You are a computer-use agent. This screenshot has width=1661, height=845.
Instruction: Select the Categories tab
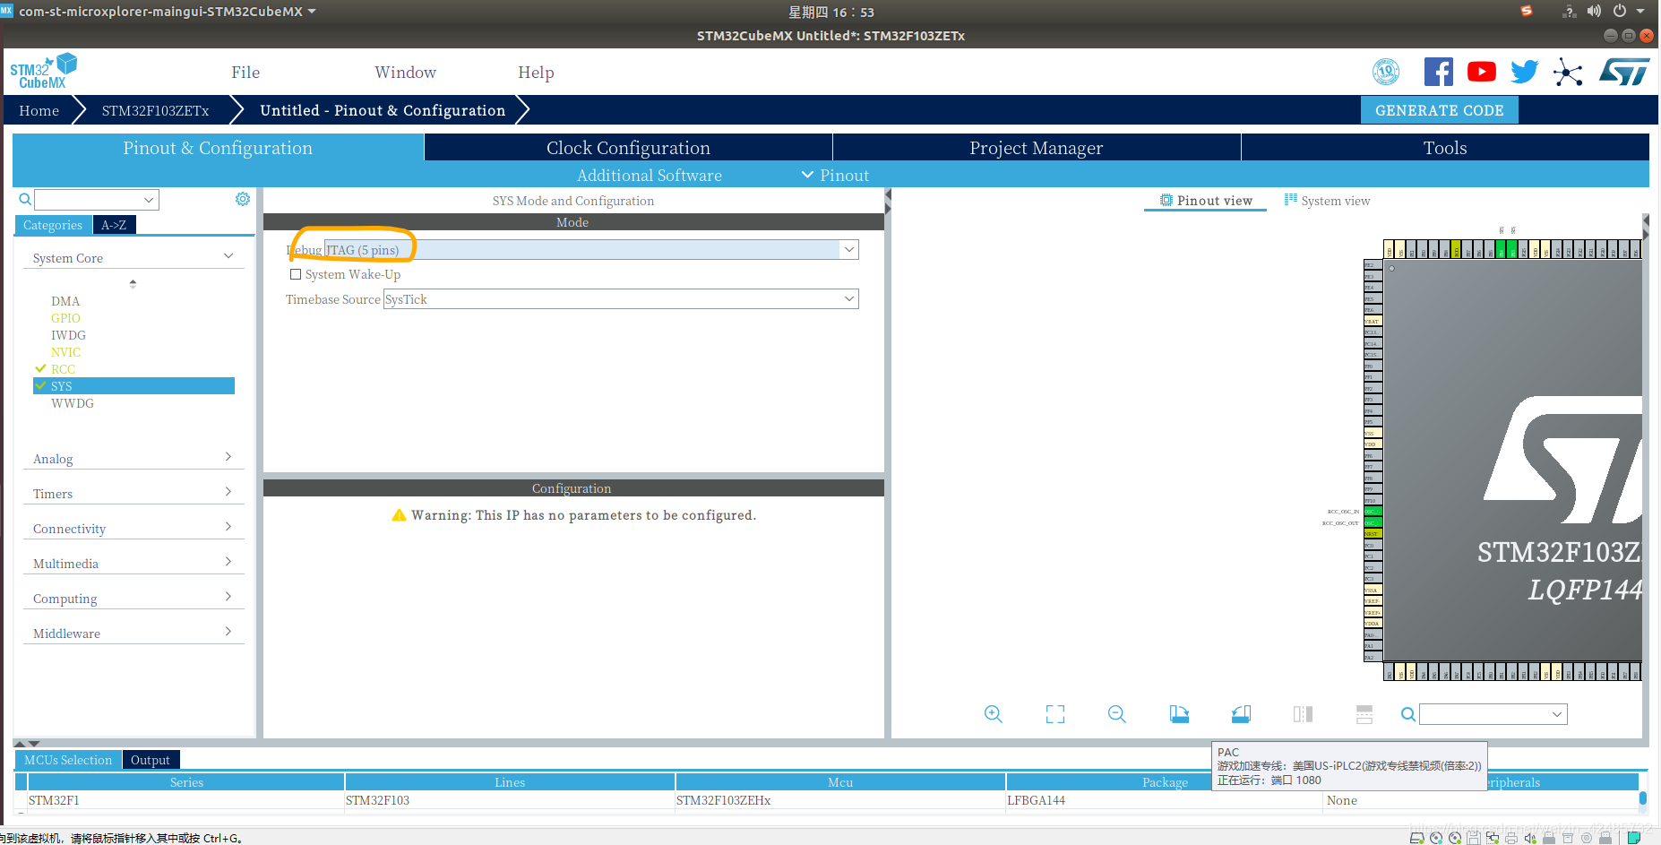[x=53, y=225]
